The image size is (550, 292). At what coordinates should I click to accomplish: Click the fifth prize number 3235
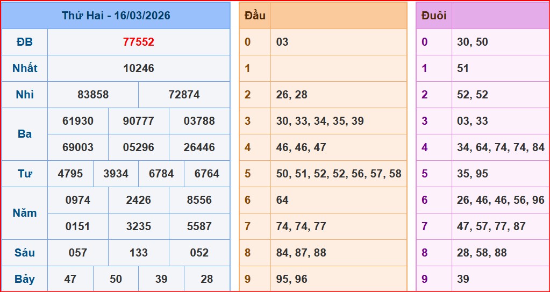(x=139, y=226)
